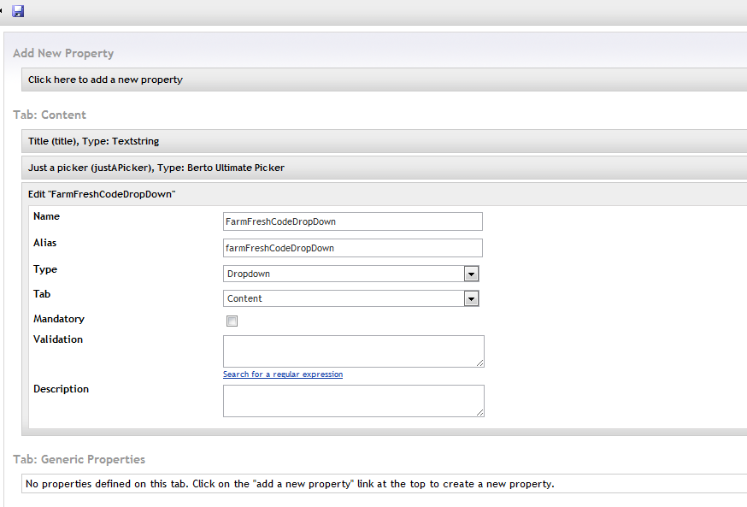Expand the Just a picker property

pyautogui.click(x=156, y=168)
